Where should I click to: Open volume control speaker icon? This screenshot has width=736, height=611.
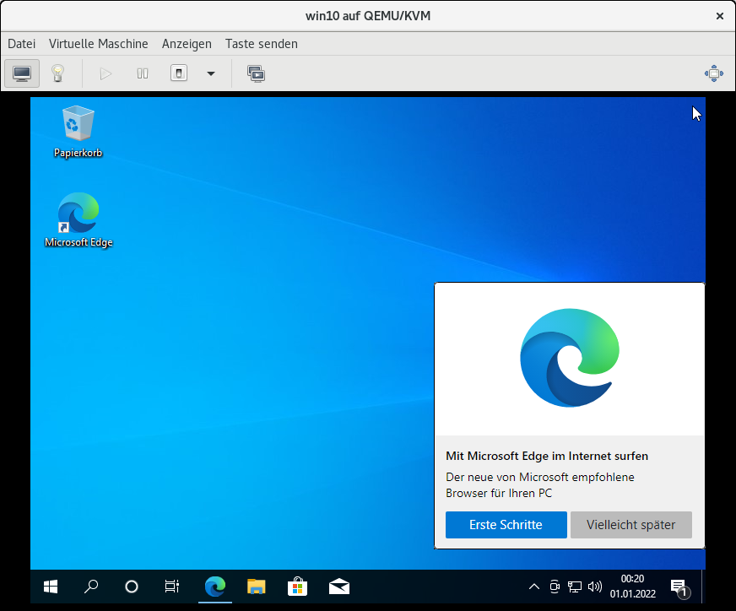coord(595,587)
